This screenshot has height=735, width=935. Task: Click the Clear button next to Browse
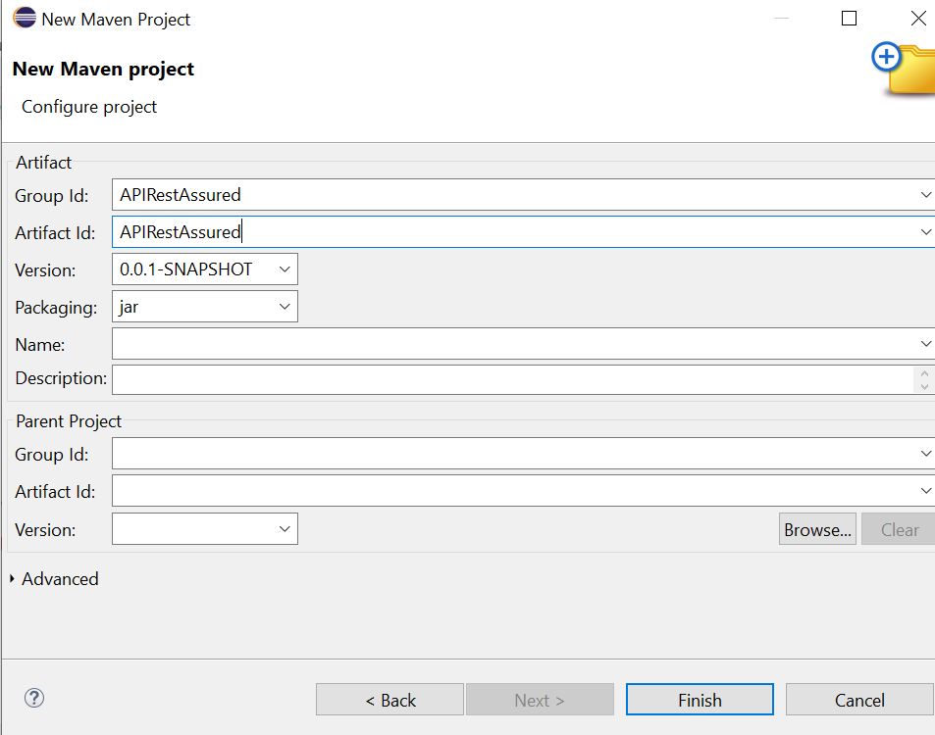[898, 528]
